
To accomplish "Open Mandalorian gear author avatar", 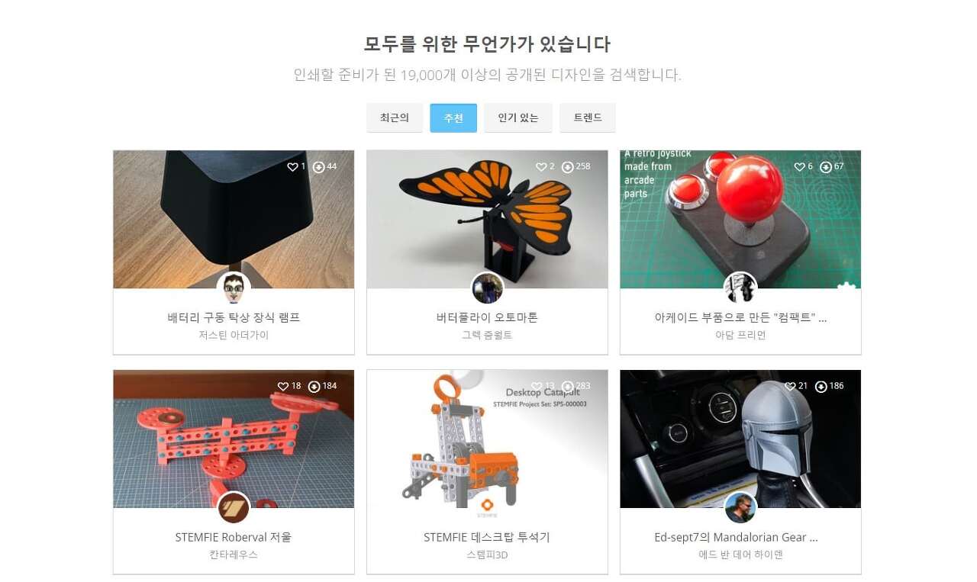I will click(x=740, y=508).
